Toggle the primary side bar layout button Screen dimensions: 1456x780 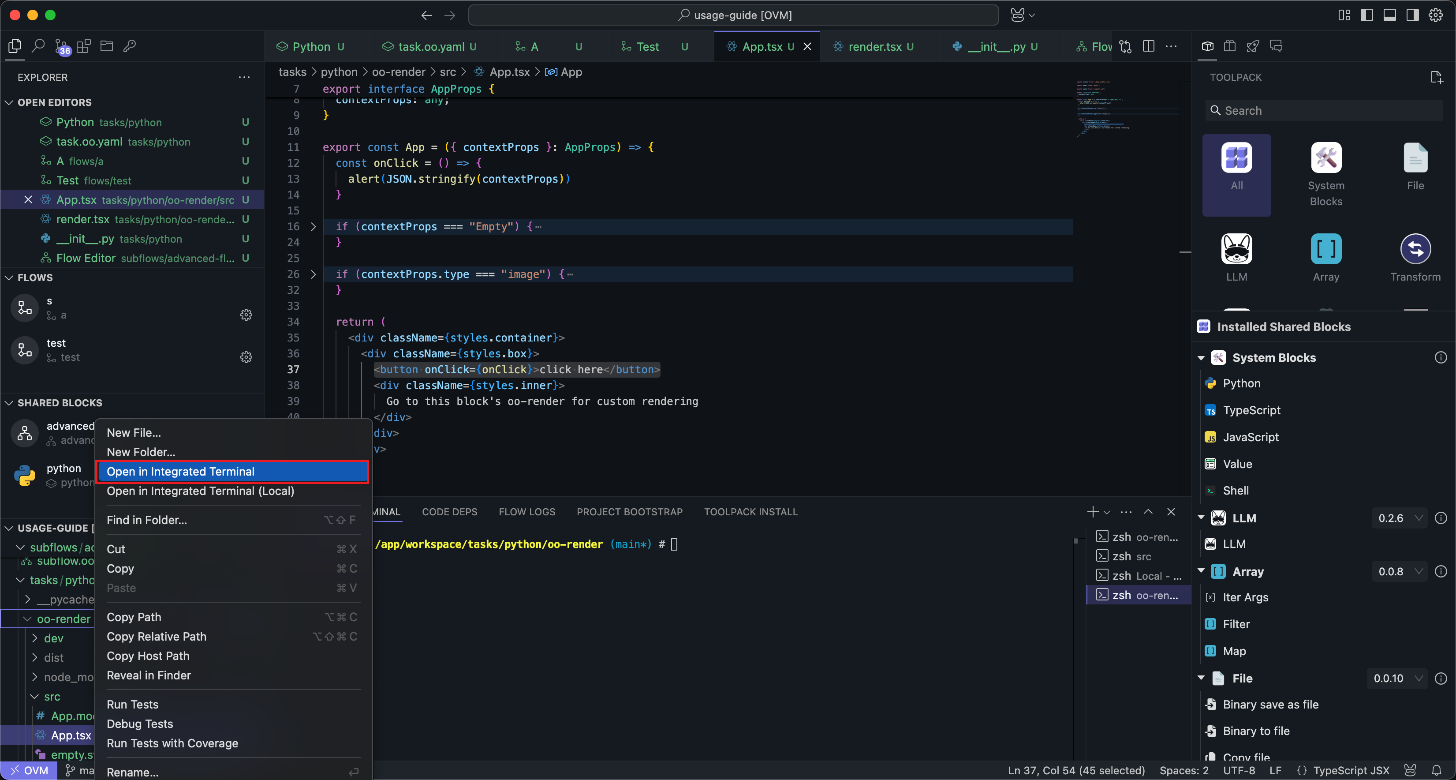(1366, 15)
